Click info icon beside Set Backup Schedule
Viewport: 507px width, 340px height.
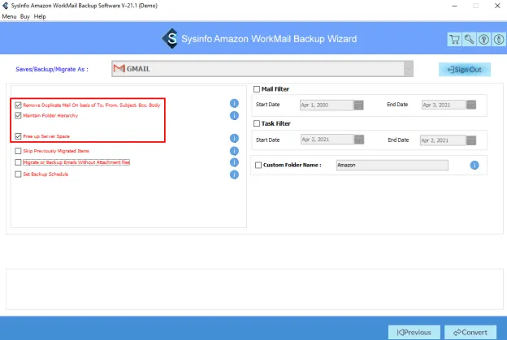pyautogui.click(x=234, y=174)
